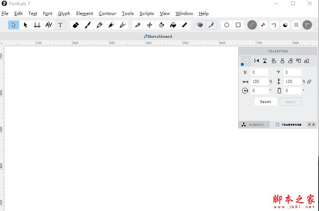Image resolution: width=319 pixels, height=211 pixels.
Task: Align bottom edges in Transform panel
Action: (307, 60)
